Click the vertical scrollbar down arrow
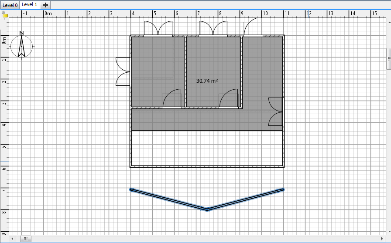 389,232
